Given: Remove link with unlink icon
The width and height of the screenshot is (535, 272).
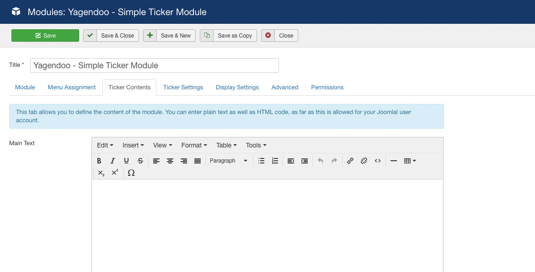Looking at the screenshot, I should point(364,161).
